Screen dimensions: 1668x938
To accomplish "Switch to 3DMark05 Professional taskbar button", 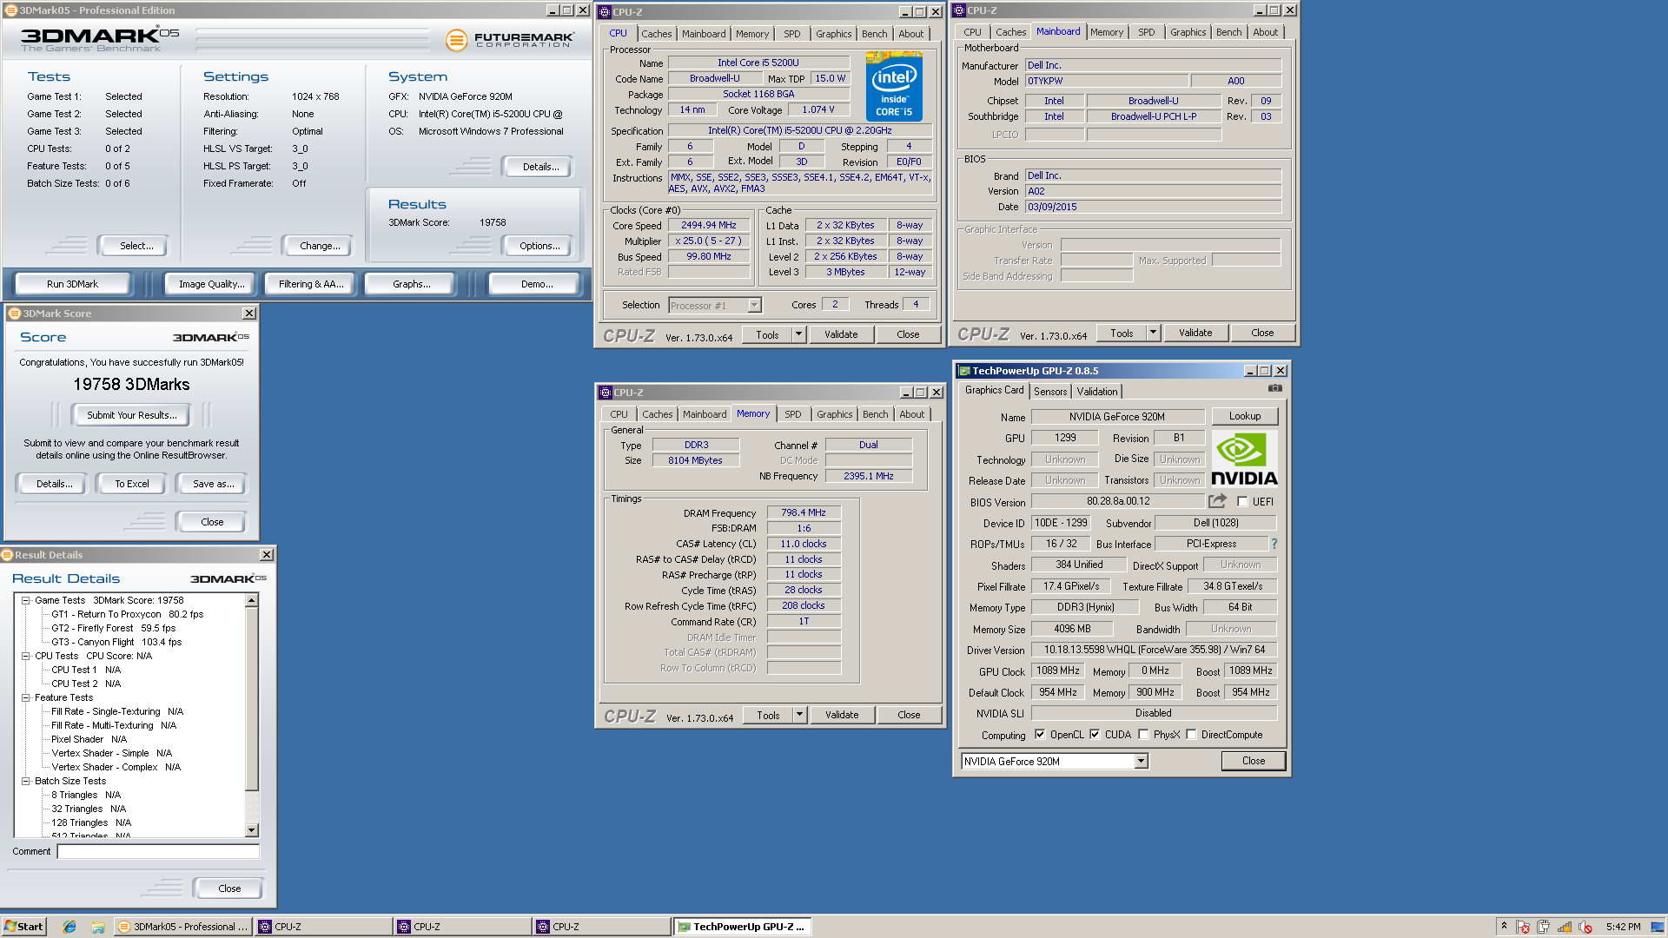I will [183, 927].
